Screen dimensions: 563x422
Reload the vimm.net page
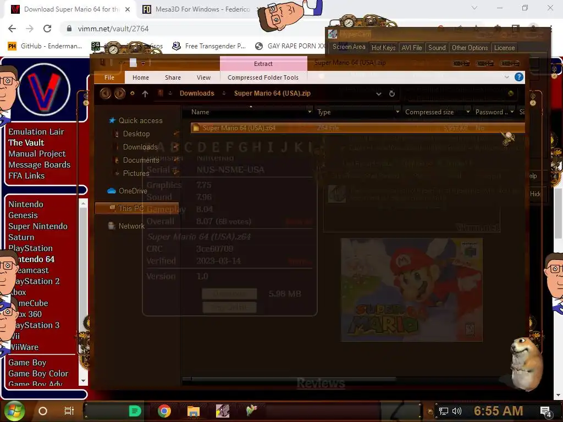pyautogui.click(x=47, y=29)
